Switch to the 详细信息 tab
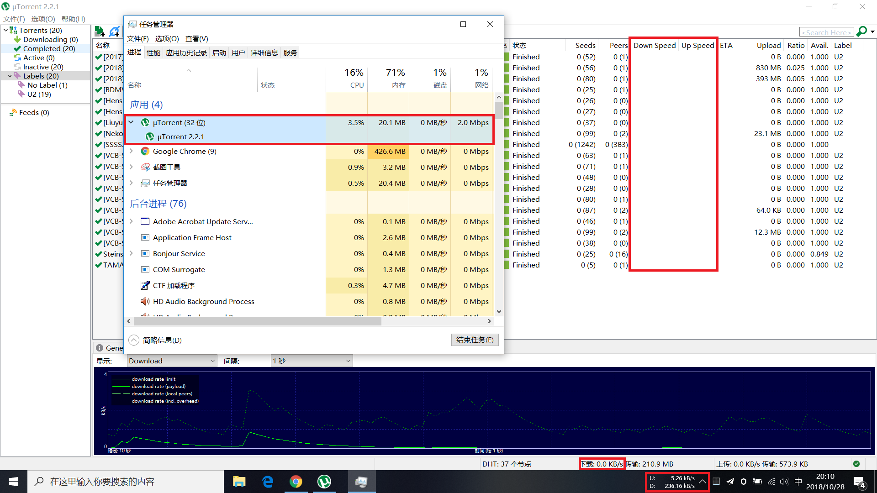877x493 pixels. coord(264,52)
